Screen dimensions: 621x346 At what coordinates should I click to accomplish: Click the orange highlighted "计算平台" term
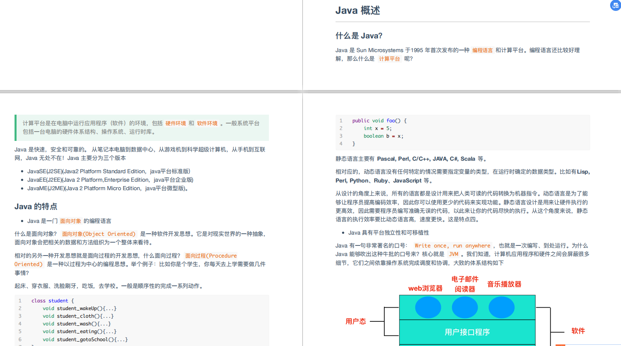coord(389,59)
